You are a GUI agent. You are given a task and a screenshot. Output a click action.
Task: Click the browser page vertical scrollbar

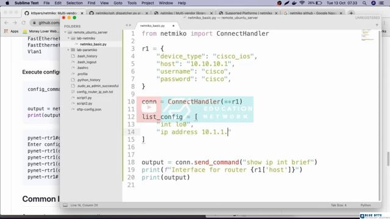[x=388, y=159]
